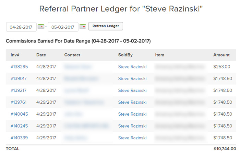Open the end date calendar picker icon

(83, 27)
